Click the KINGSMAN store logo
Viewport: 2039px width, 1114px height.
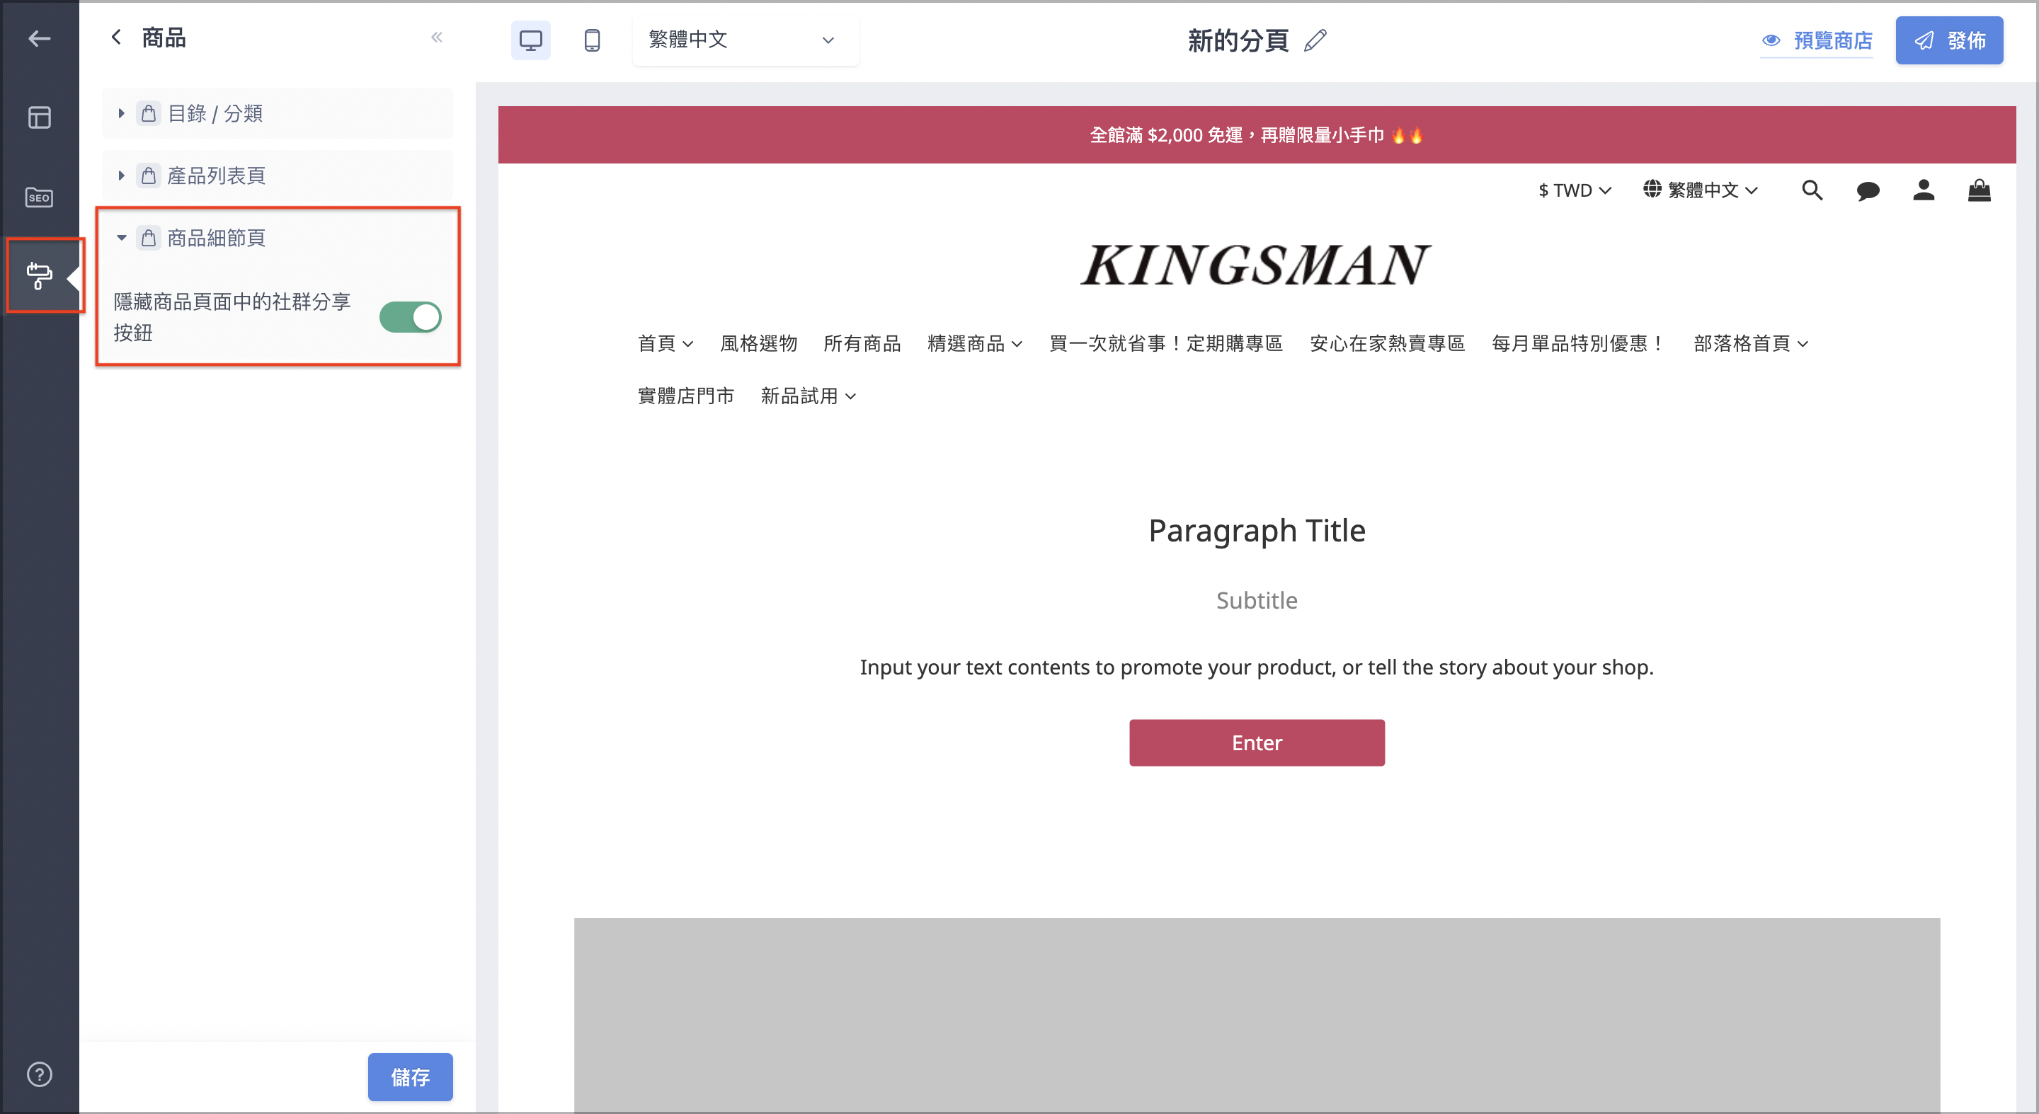point(1256,265)
